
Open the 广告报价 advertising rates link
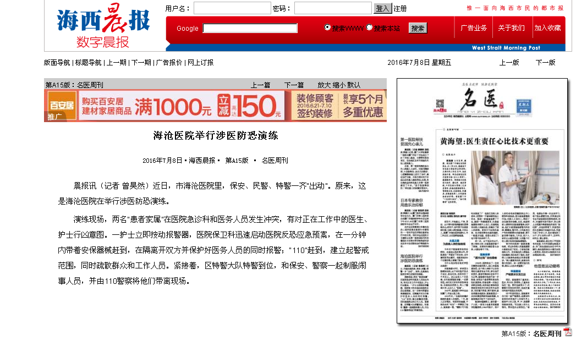(x=169, y=63)
